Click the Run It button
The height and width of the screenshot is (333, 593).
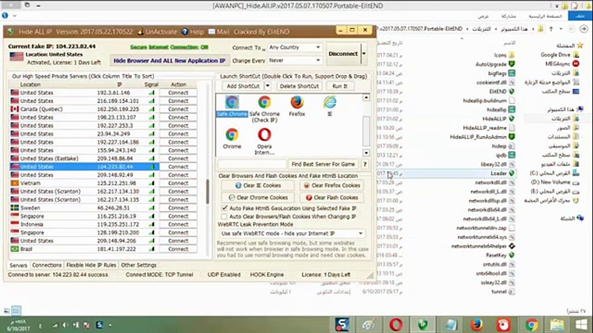coord(340,86)
